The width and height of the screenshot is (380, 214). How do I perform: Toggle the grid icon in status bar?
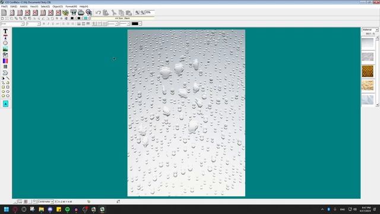[26, 202]
